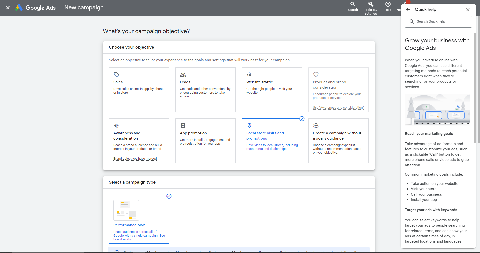Viewport: 480px width, 253px height.
Task: Click 'What's your campaign objective?' heading
Action: coord(146,31)
